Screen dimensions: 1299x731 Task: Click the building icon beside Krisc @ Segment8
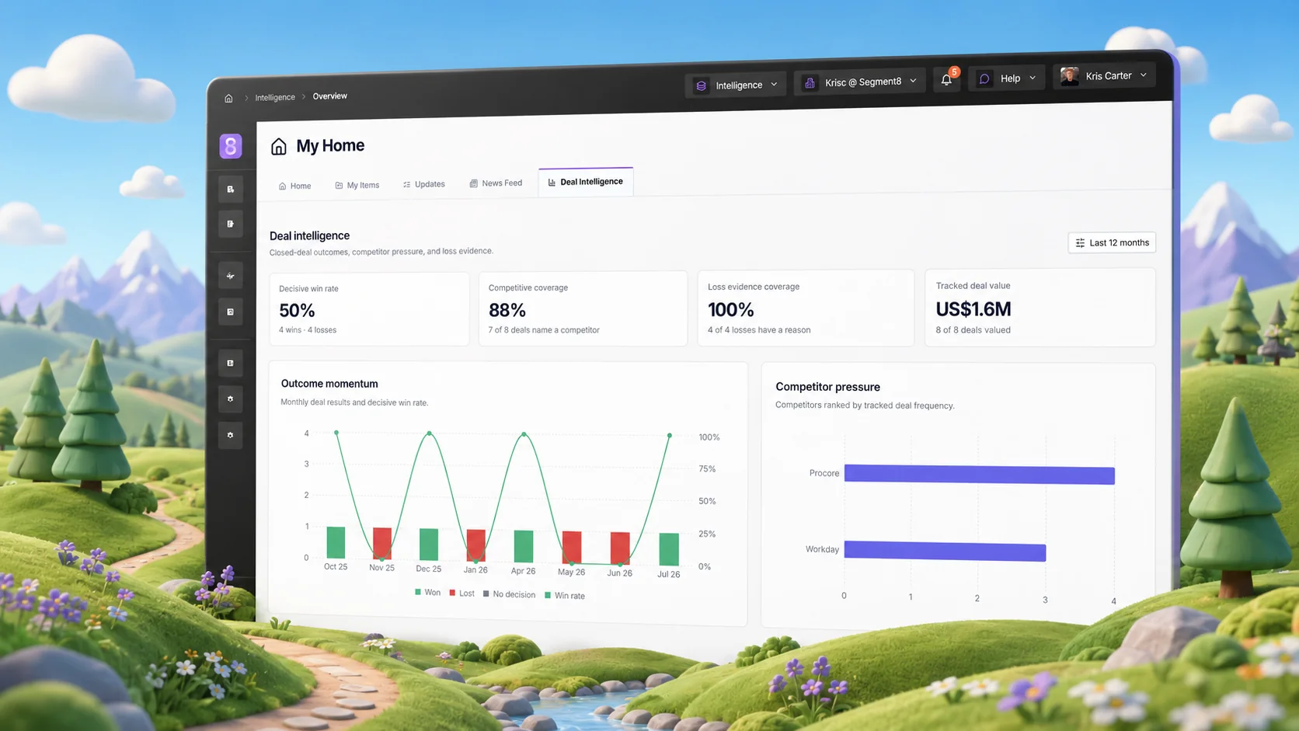click(x=810, y=82)
